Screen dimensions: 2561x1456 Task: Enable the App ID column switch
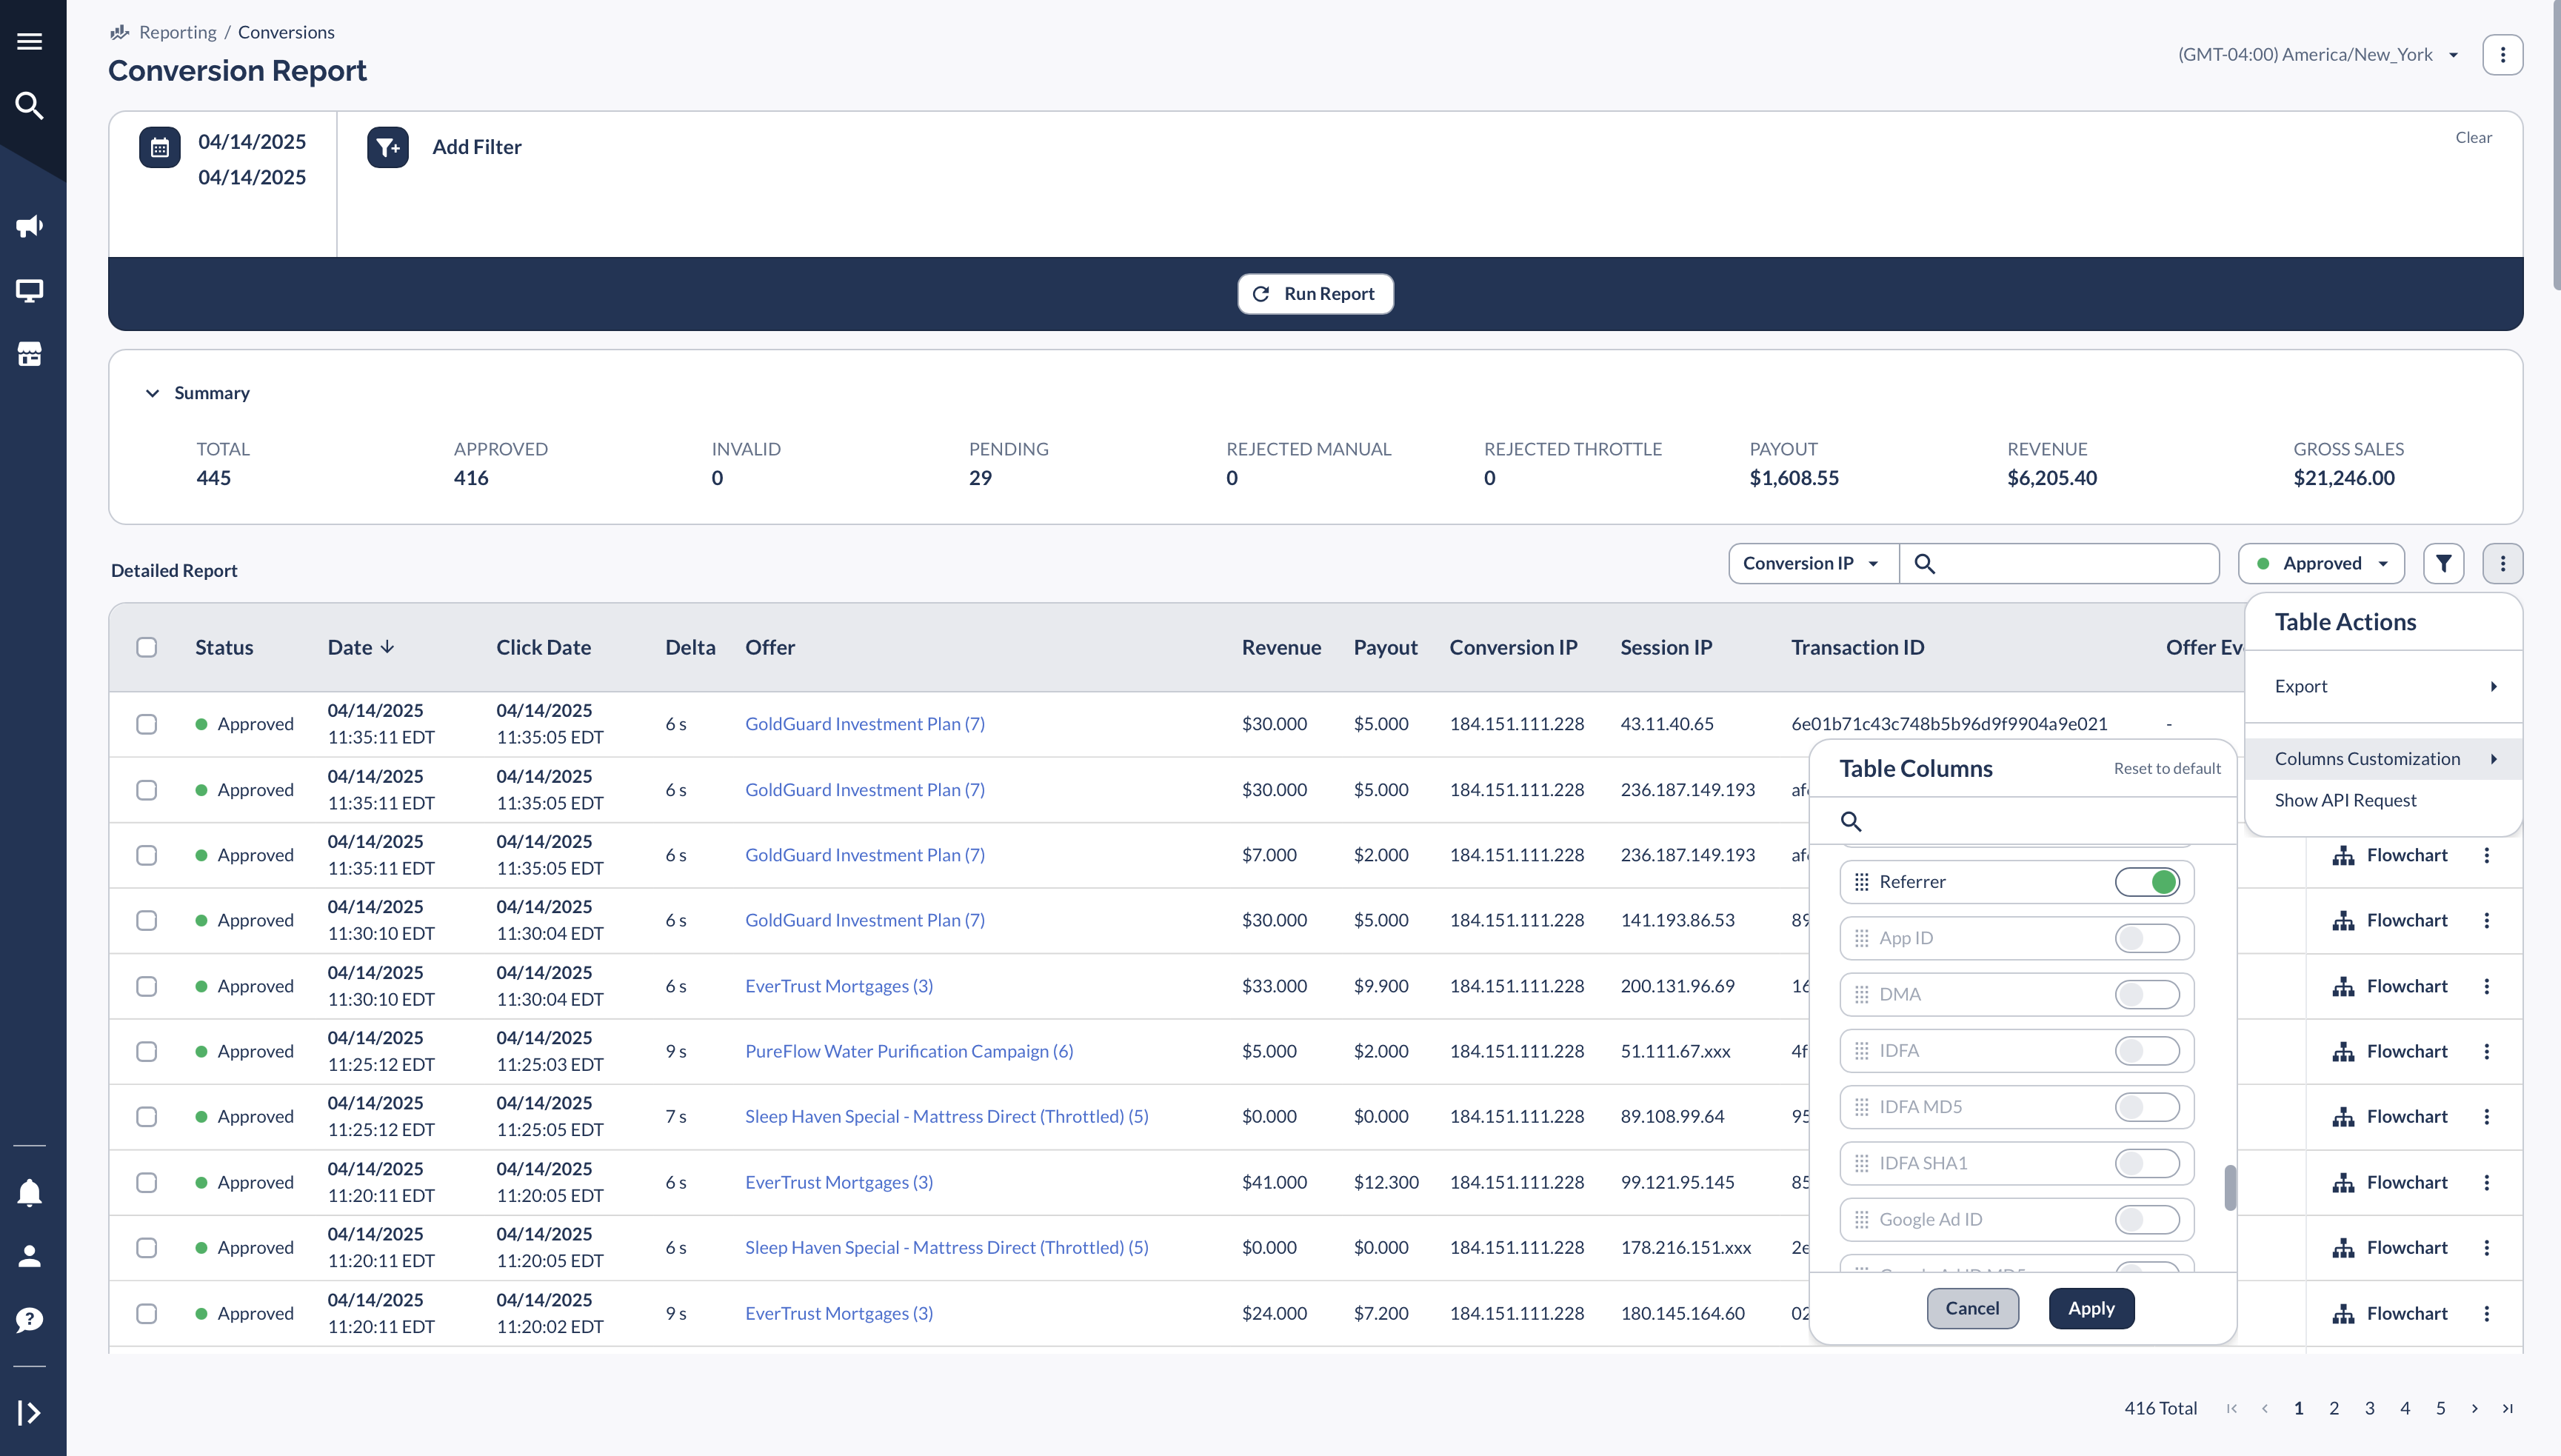click(2147, 938)
